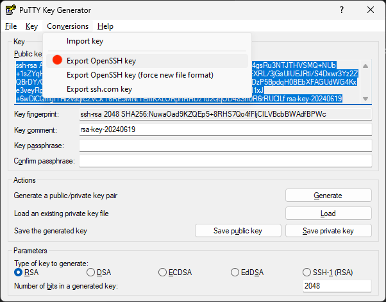The height and width of the screenshot is (302, 386).
Task: Click the Key comment field
Action: pos(226,130)
